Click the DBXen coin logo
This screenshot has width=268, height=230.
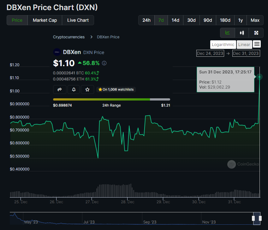pyautogui.click(x=57, y=52)
